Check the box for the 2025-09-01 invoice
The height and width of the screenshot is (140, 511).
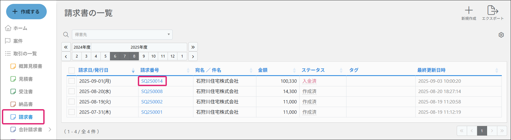coord(71,81)
